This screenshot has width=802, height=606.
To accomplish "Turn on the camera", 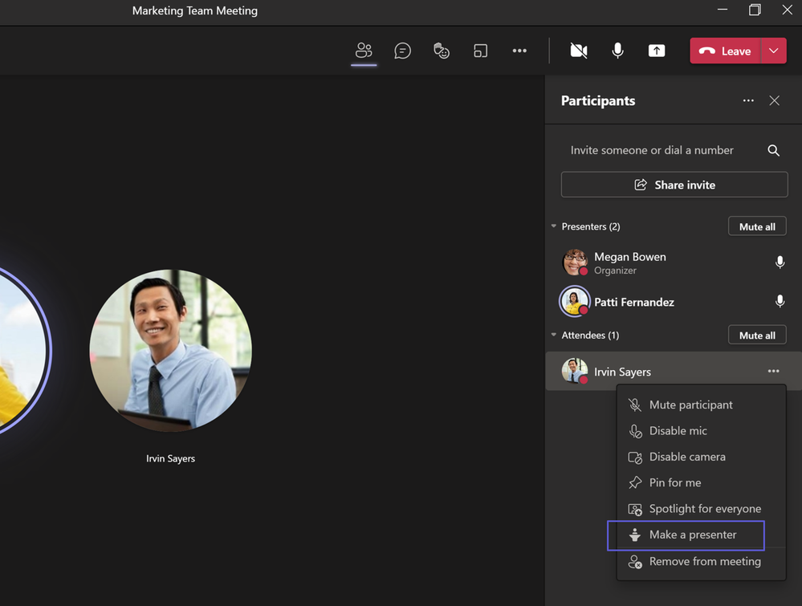I will pyautogui.click(x=578, y=51).
